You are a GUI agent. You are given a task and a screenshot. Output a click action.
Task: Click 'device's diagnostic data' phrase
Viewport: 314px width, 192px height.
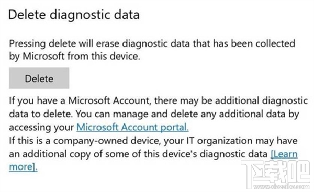[215, 154]
